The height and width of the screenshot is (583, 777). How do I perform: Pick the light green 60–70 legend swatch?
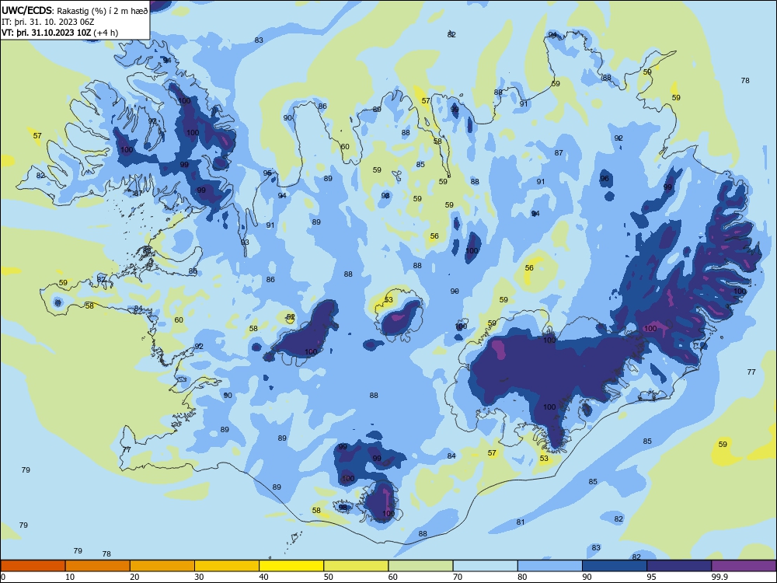click(420, 566)
